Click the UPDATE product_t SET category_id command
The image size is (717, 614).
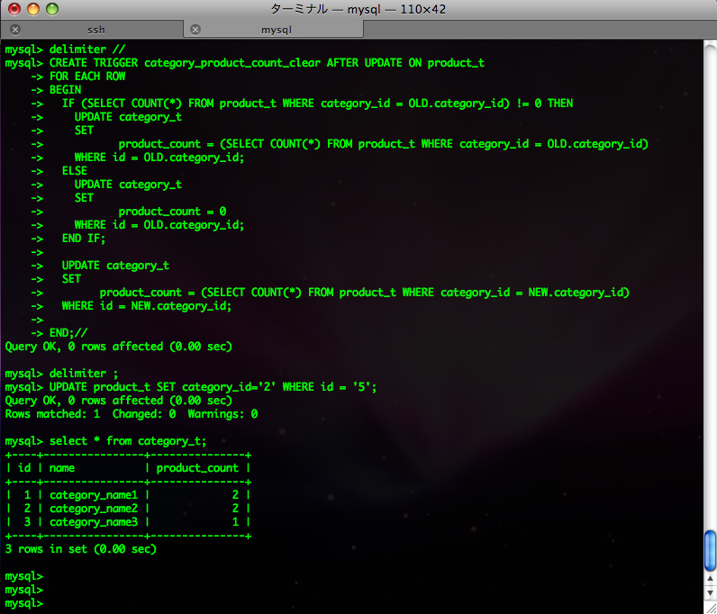[x=213, y=387]
